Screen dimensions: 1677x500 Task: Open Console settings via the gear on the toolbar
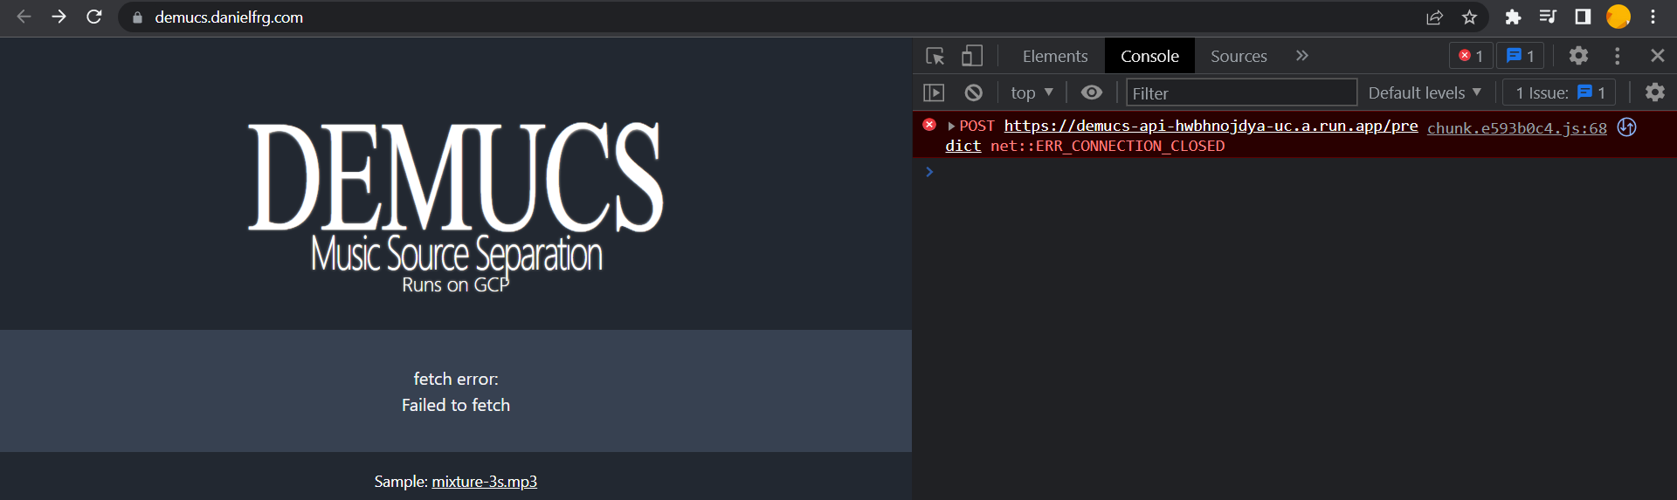click(x=1655, y=92)
